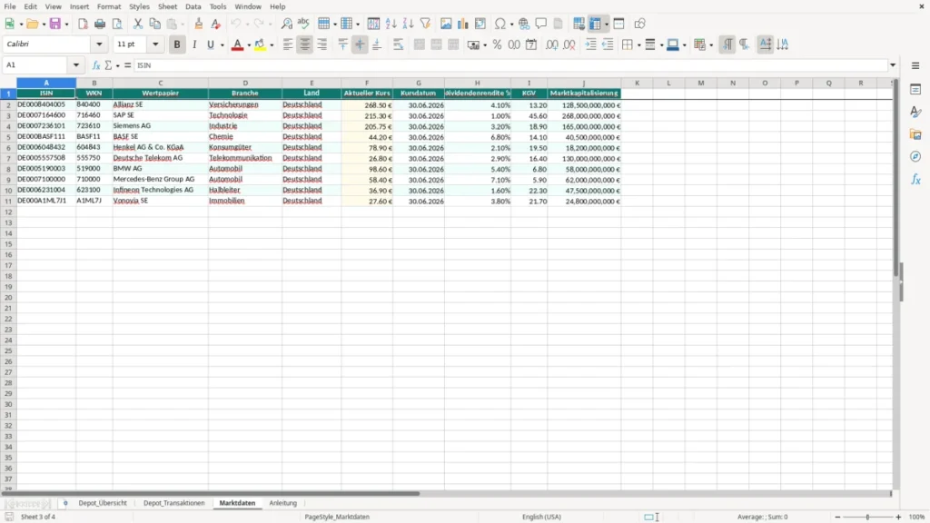Screen dimensions: 930x523
Task: Toggle Wrap Text
Action: [x=398, y=44]
